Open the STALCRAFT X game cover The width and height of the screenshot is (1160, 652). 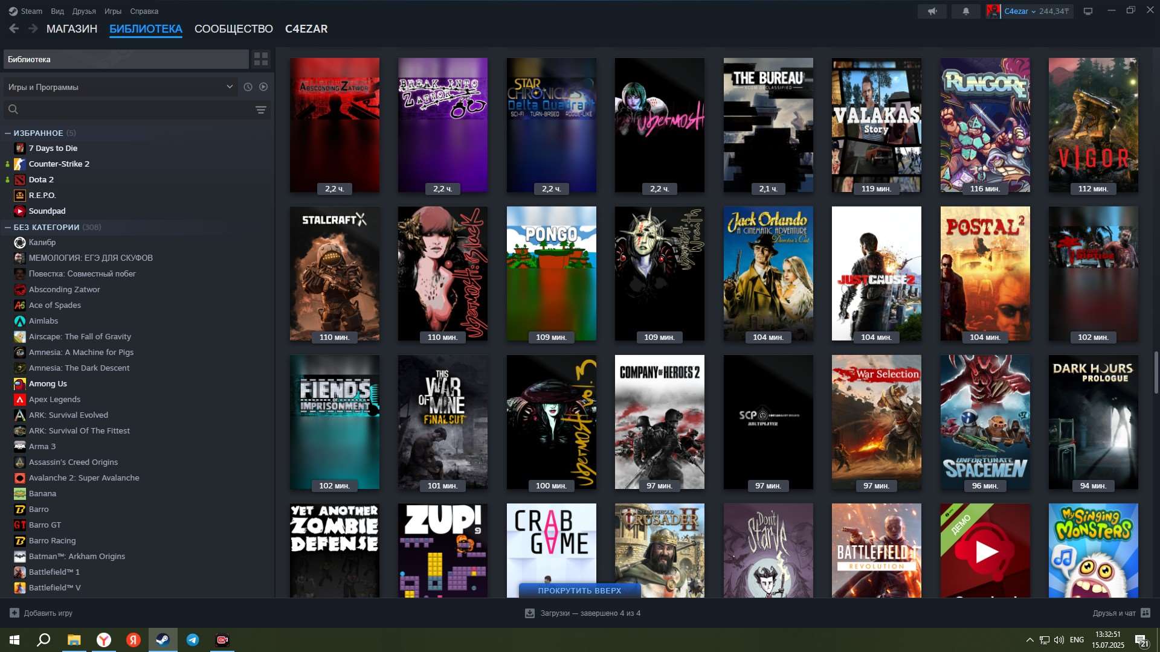(335, 273)
